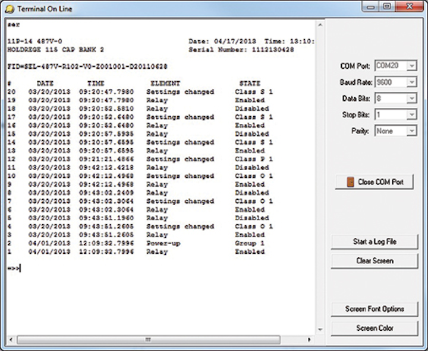Select row 20 Settings changed entry
Screen dimensions: 428x351
tap(140, 92)
